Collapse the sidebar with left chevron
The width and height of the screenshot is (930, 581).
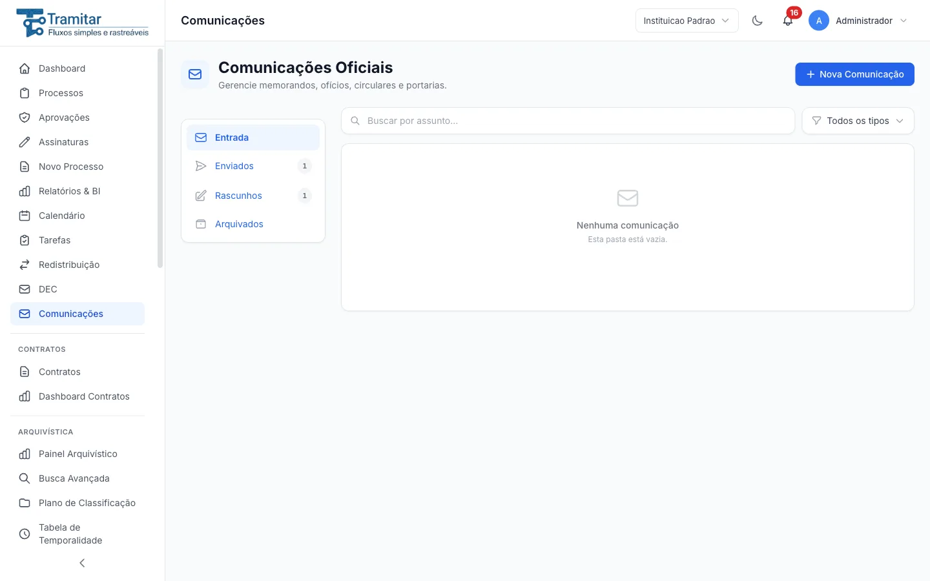tap(82, 563)
